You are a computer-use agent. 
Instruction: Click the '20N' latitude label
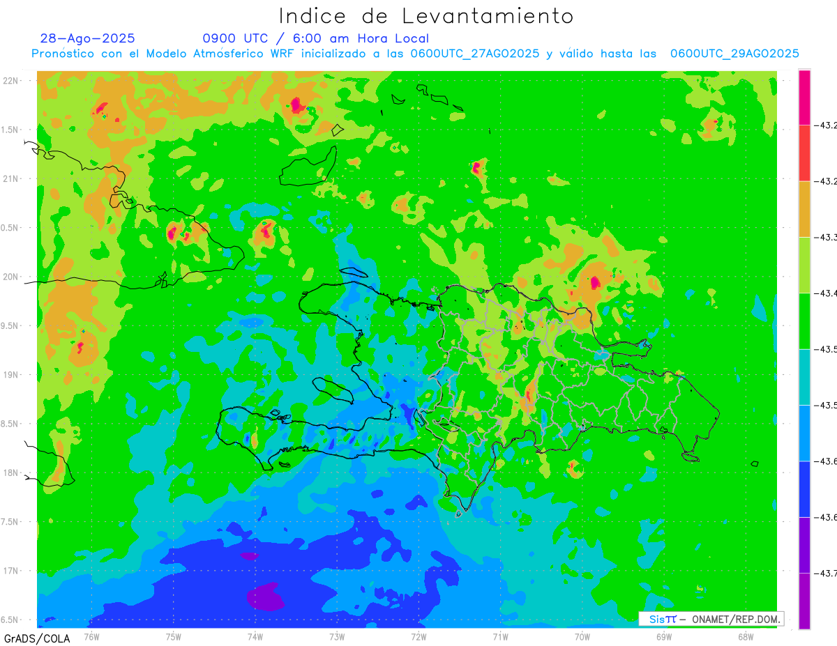10,277
